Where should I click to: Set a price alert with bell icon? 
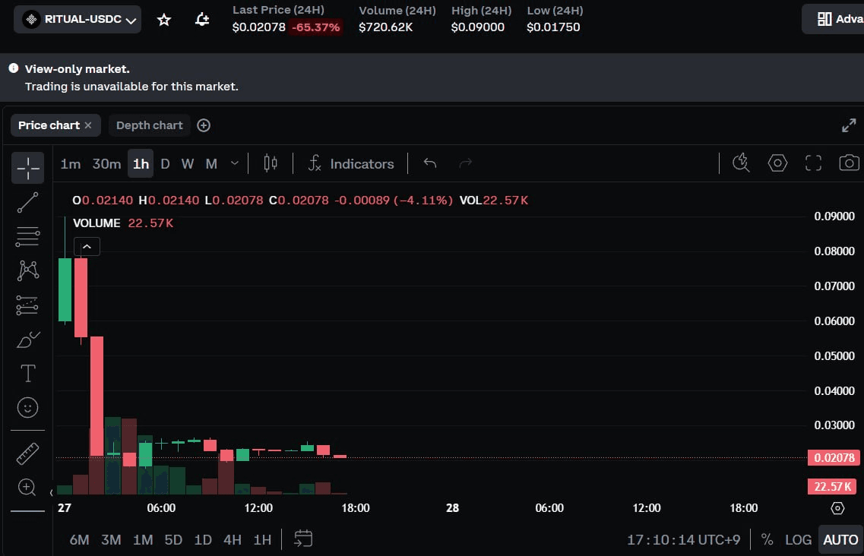click(x=202, y=20)
